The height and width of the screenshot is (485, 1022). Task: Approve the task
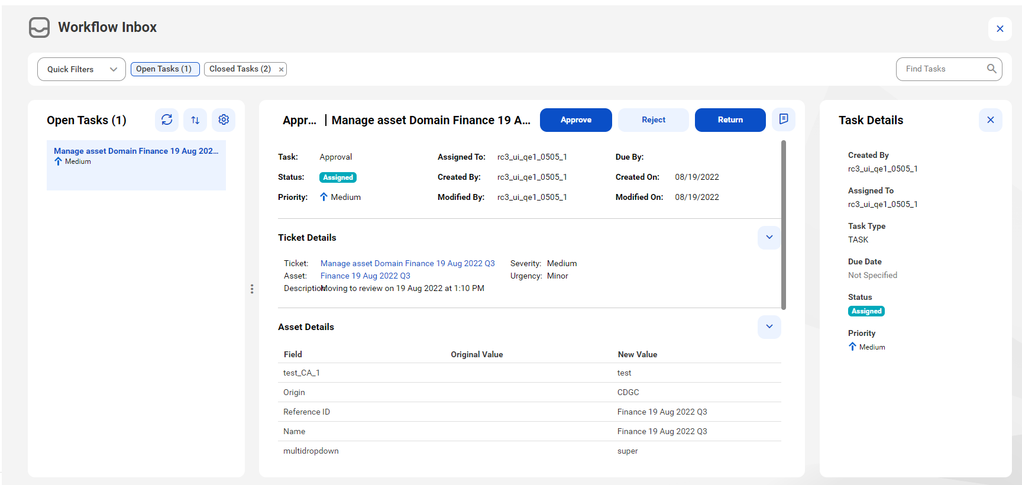coord(576,120)
